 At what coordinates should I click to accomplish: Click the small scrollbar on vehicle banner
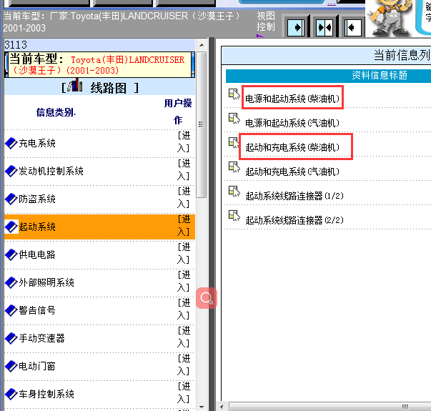click(x=193, y=64)
